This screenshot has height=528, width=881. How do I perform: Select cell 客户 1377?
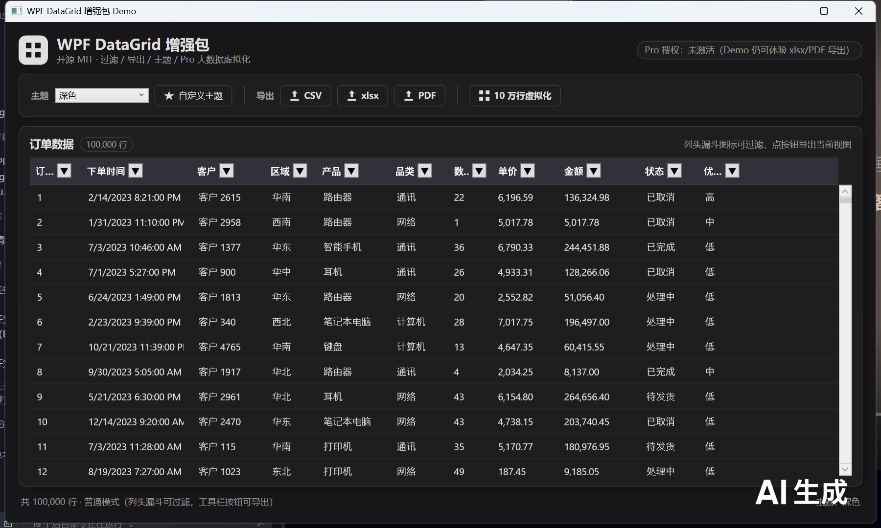tap(220, 247)
